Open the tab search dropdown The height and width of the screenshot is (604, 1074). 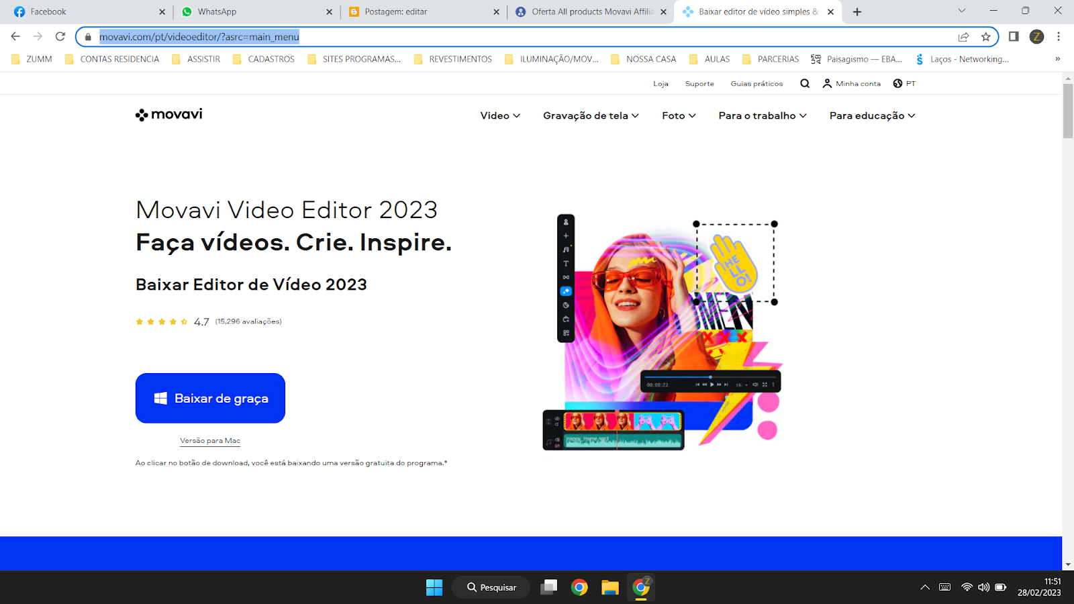click(x=961, y=11)
